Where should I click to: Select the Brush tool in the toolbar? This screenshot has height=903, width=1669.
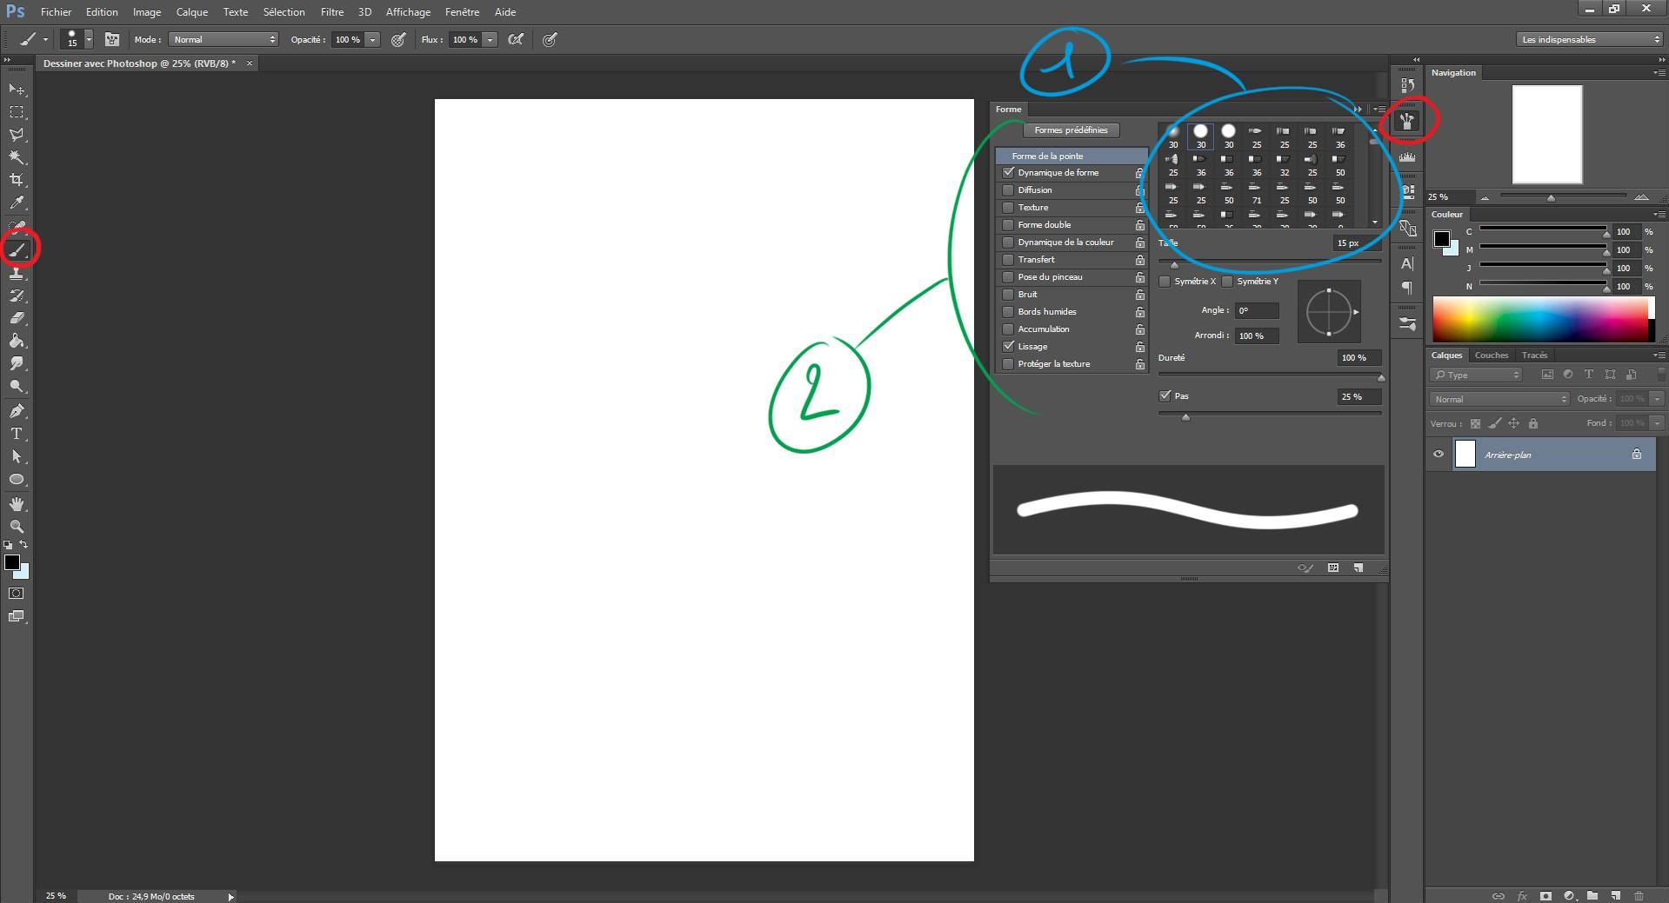pos(18,248)
